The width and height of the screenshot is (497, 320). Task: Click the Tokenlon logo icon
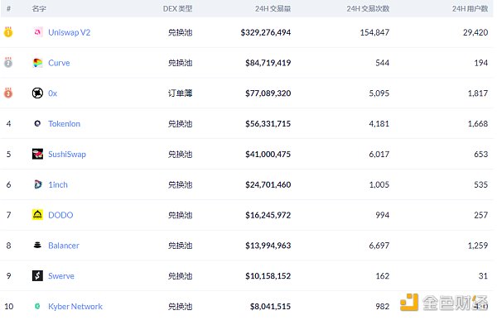coord(37,123)
